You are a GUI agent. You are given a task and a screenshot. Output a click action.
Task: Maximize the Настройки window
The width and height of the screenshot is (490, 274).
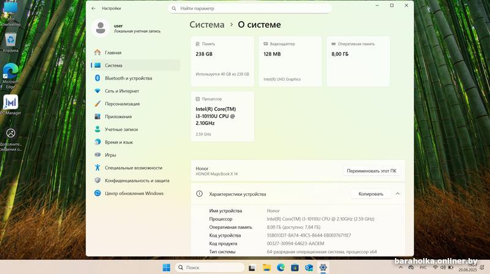(x=392, y=6)
